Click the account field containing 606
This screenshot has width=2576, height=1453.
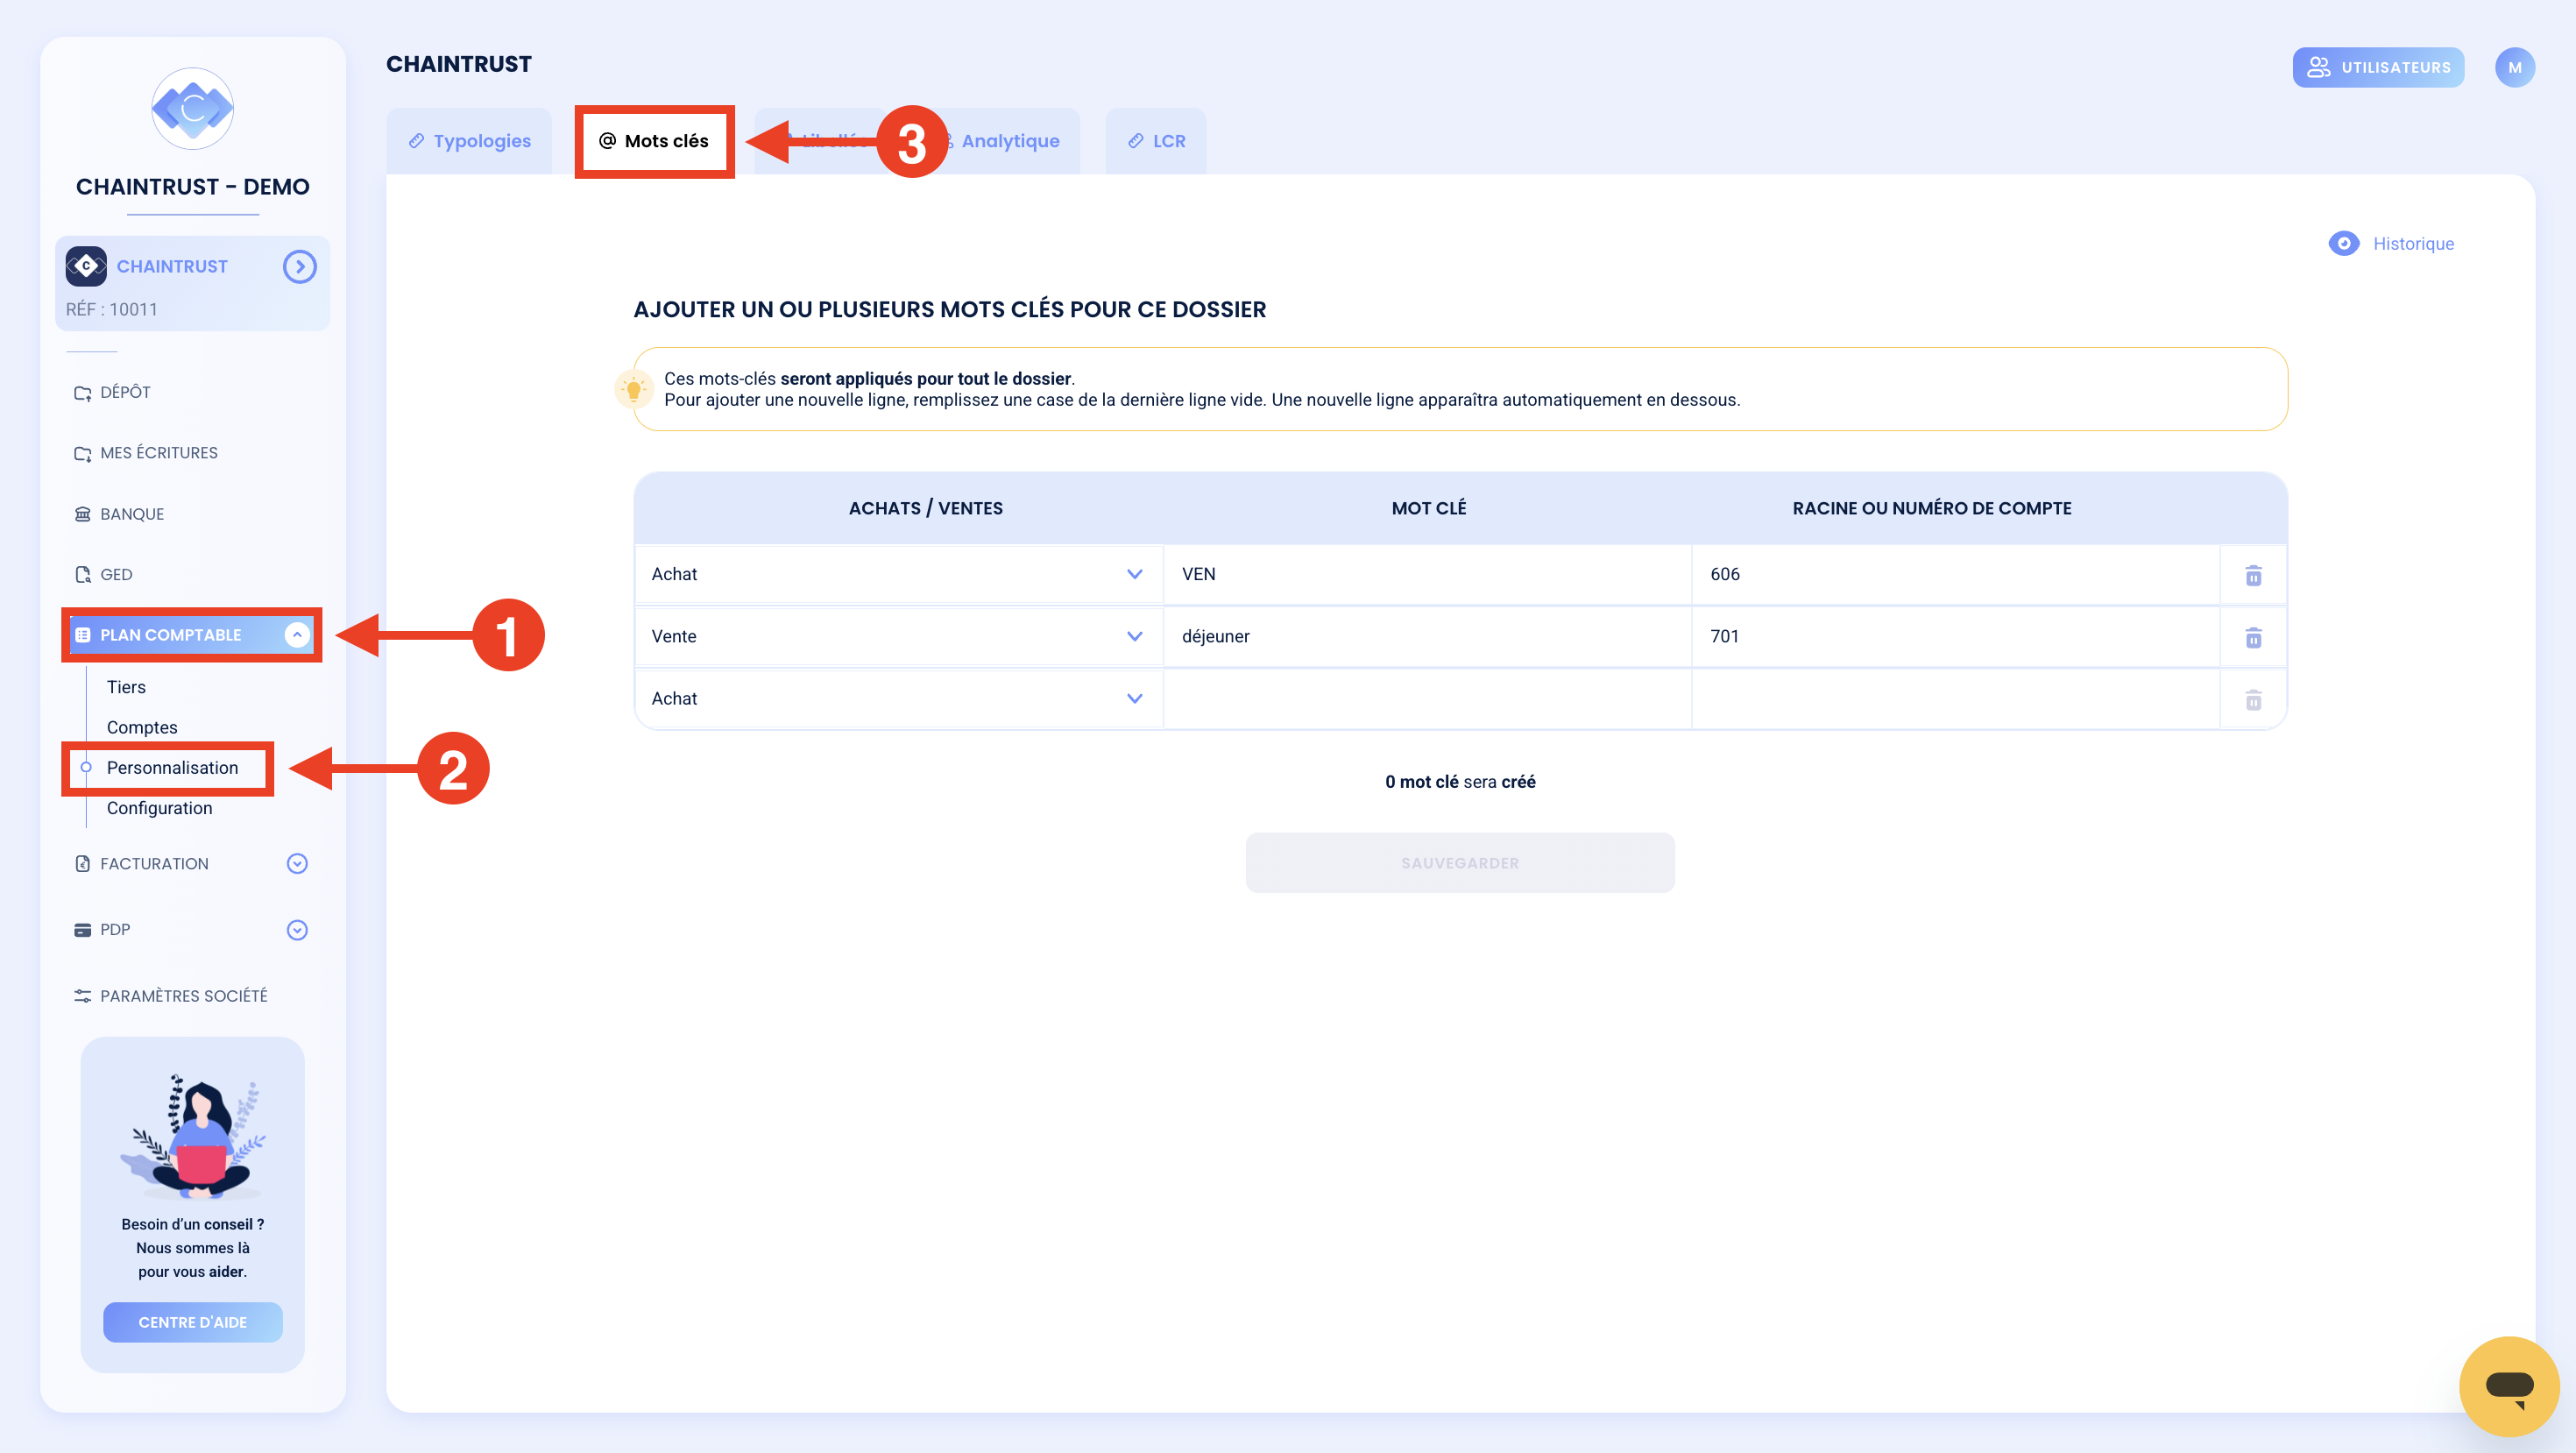point(1956,574)
